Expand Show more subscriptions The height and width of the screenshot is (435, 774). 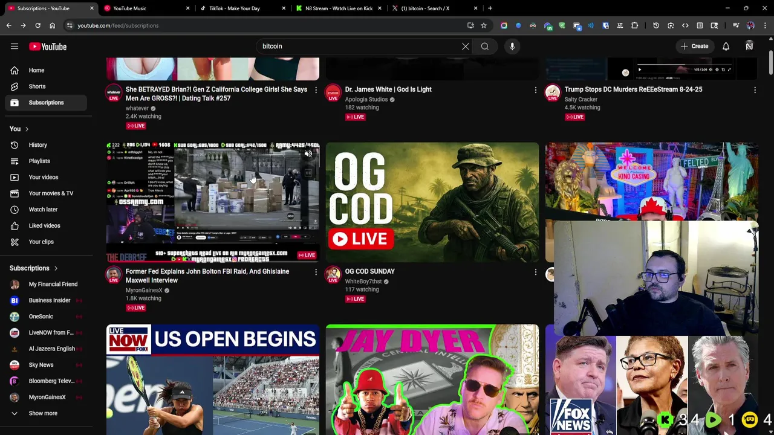46,413
